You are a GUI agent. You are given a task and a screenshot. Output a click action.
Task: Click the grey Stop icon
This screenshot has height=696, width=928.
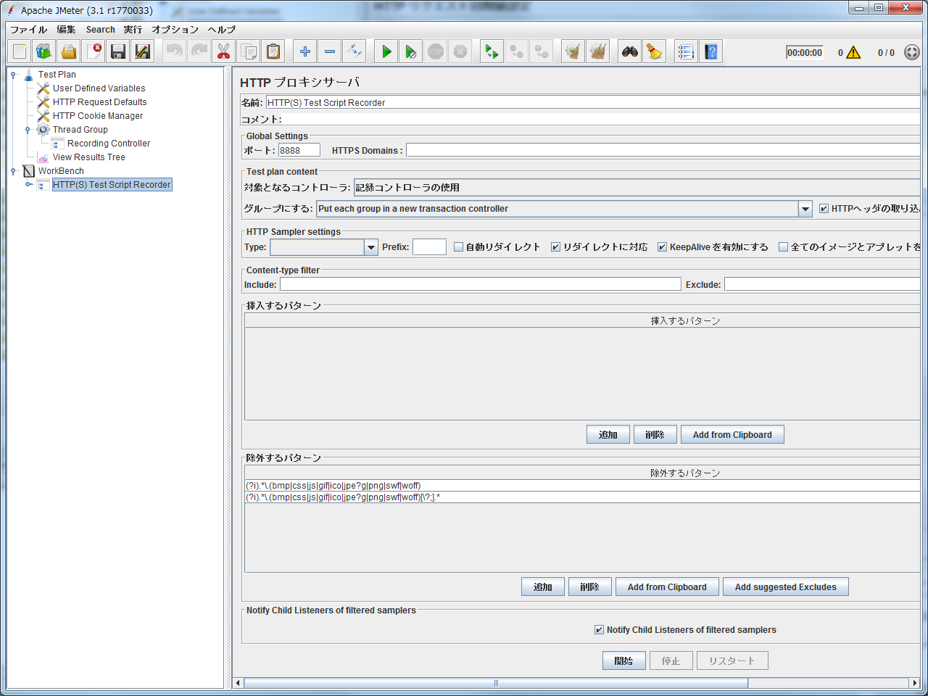pyautogui.click(x=436, y=51)
